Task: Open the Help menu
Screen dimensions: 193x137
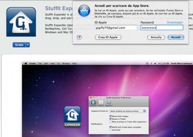Action: 74,63
